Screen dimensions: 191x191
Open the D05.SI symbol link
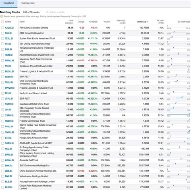click(8, 33)
